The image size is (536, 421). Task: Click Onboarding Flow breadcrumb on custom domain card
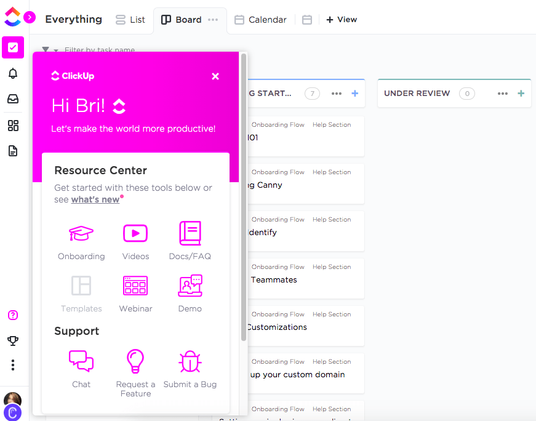278,361
